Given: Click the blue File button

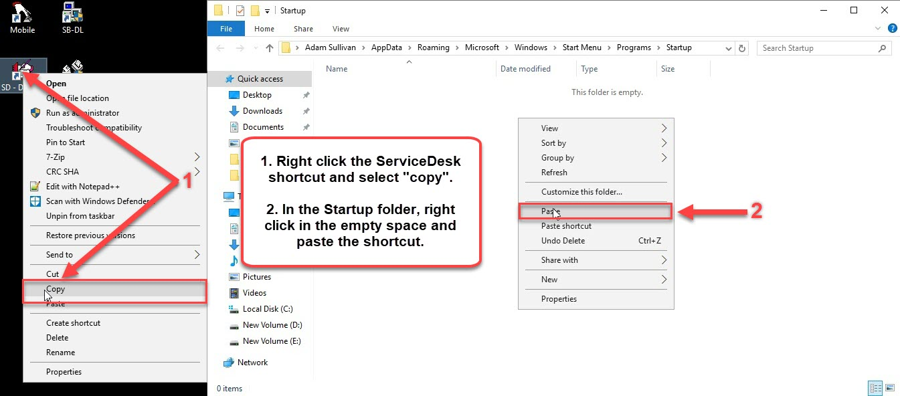Looking at the screenshot, I should pyautogui.click(x=226, y=29).
